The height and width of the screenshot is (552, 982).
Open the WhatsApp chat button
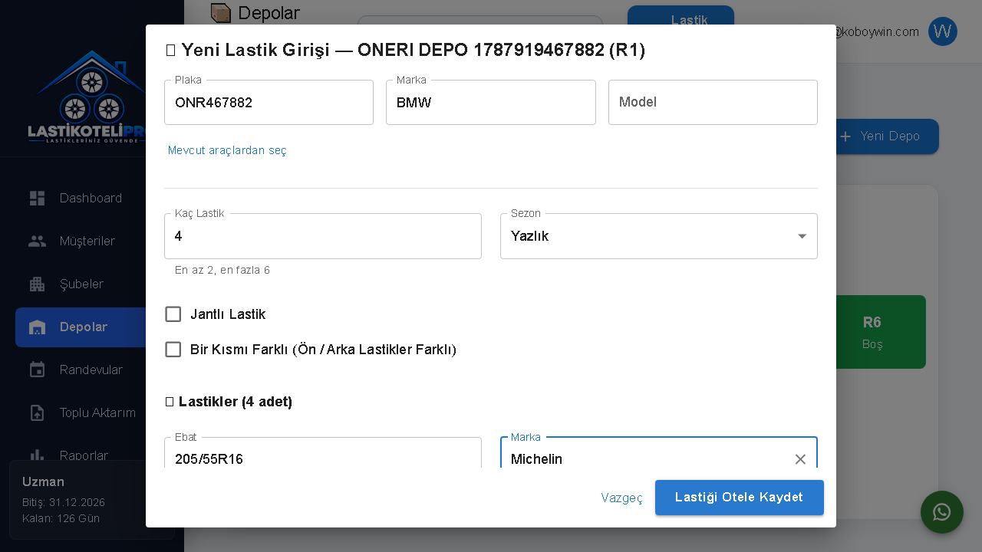tap(942, 512)
